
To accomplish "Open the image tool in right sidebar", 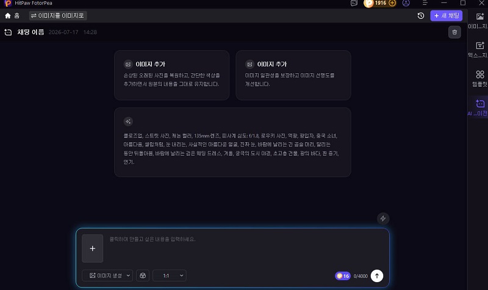I will 479,20.
